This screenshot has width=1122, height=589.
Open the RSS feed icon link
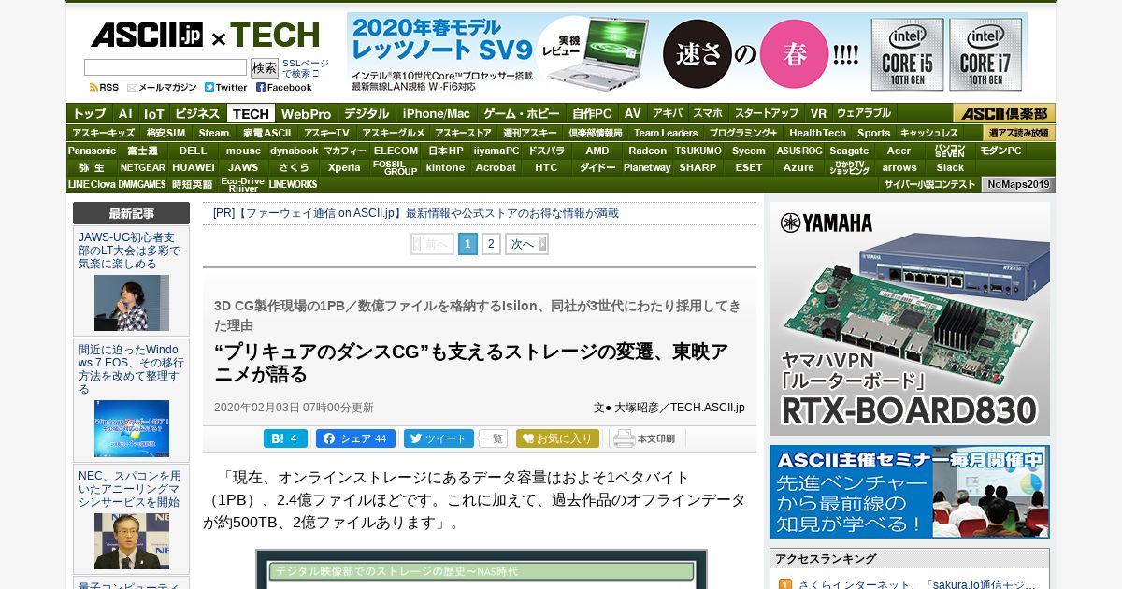coord(104,87)
